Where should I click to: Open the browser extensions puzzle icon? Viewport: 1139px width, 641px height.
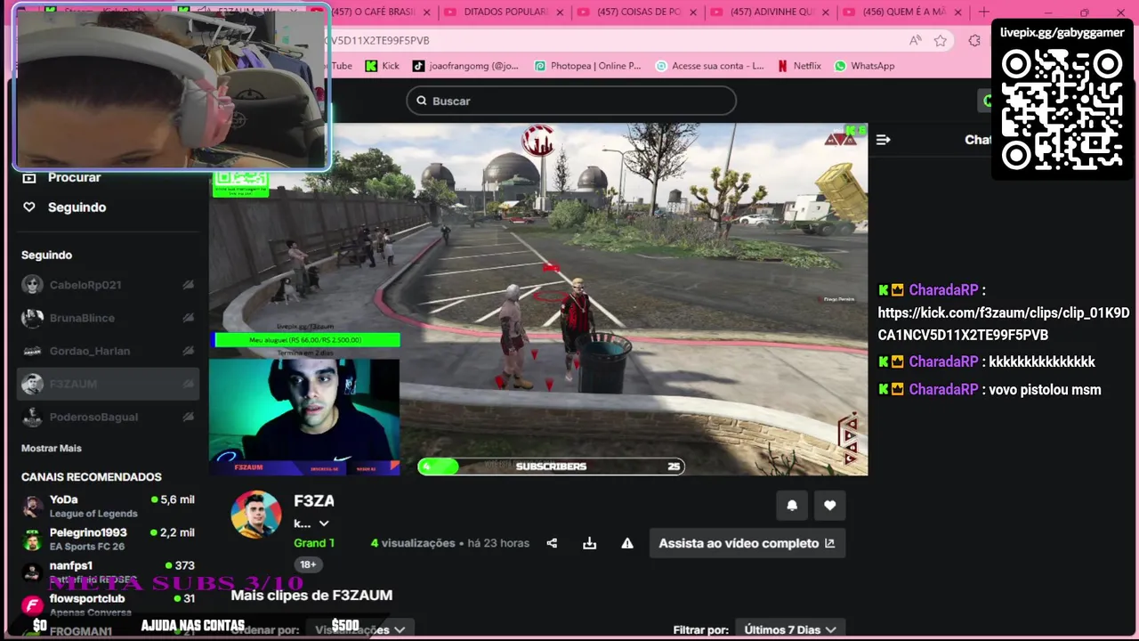(x=974, y=40)
